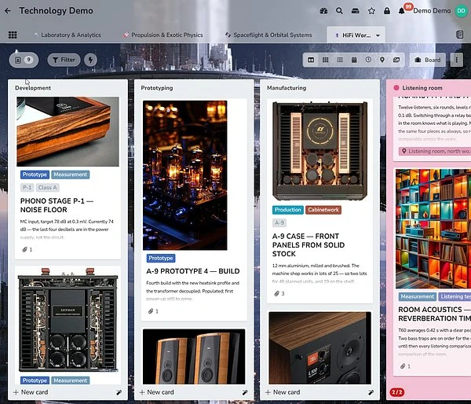Image resolution: width=471 pixels, height=404 pixels.
Task: Switch to gallery image view icon
Action: point(396,60)
